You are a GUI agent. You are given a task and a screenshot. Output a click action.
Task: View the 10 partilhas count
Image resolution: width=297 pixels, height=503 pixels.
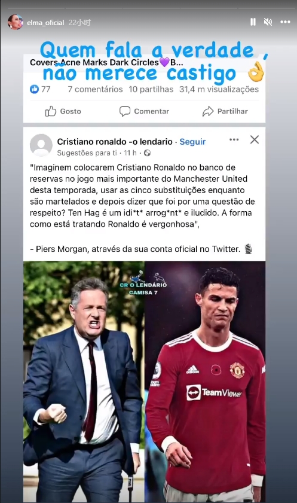click(x=151, y=89)
